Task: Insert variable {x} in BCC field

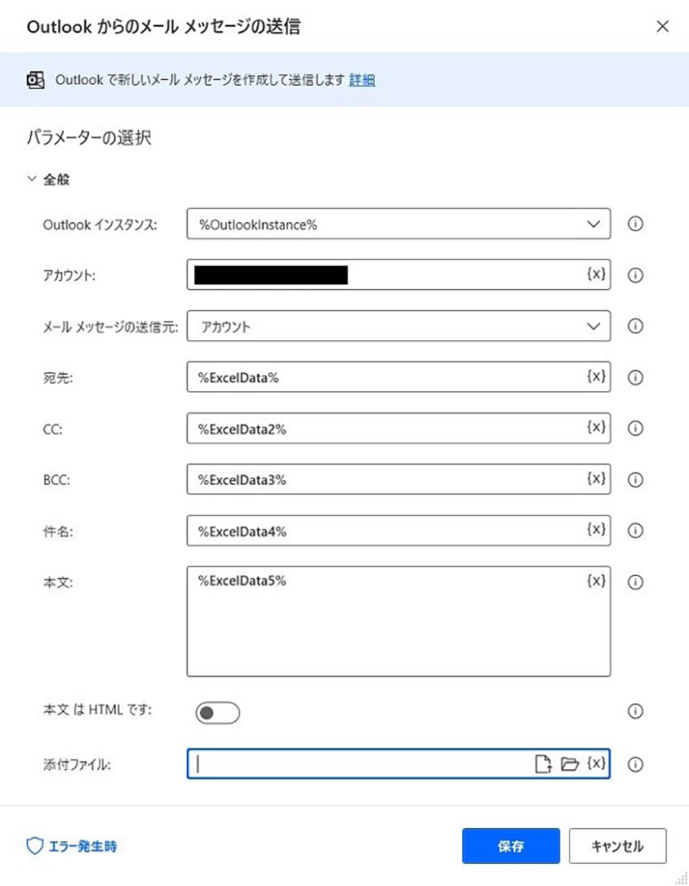Action: (x=596, y=478)
